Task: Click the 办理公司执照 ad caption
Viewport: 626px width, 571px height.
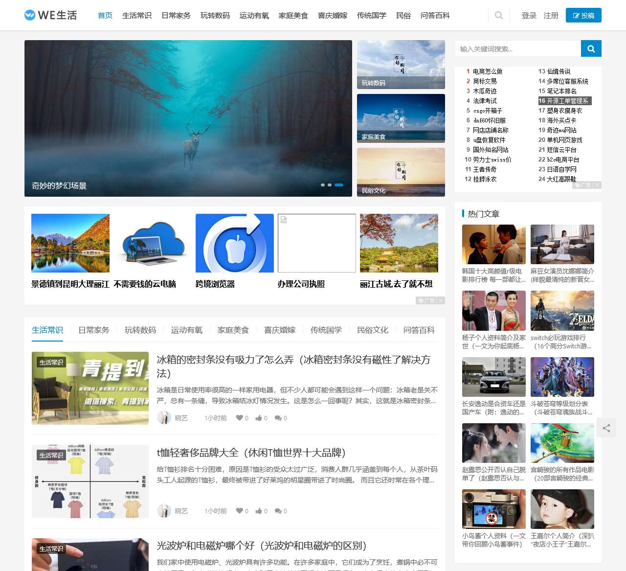Action: point(301,284)
